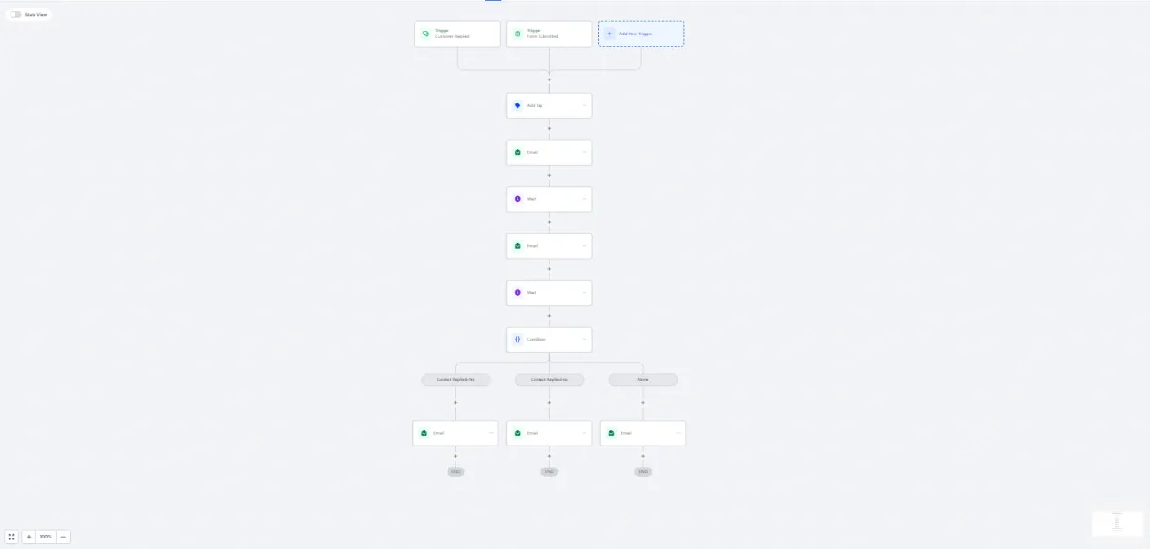Viewport: 1150px width, 549px height.
Task: Select the Contact Replied-Yes branch label
Action: pos(455,379)
